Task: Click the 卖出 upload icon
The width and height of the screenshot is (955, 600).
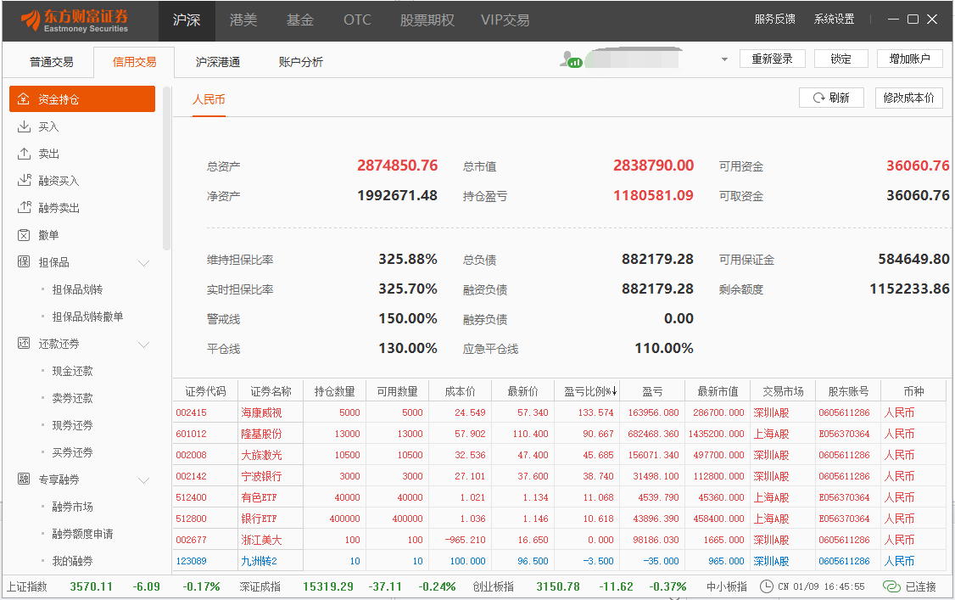Action: (x=24, y=154)
